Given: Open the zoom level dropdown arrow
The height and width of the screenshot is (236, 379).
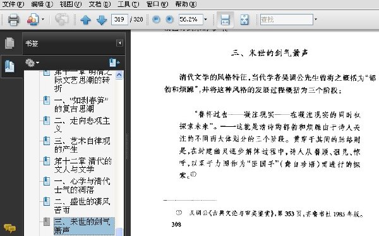Looking at the screenshot, I should (x=205, y=19).
